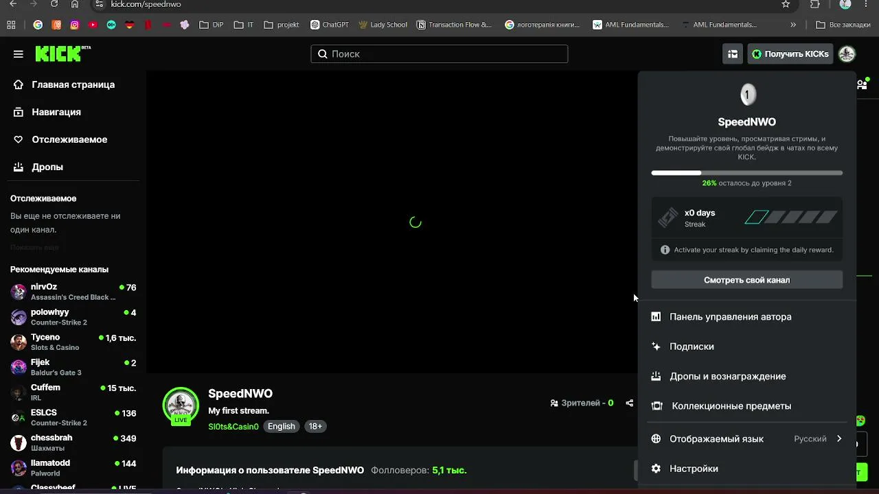Open the hamburger sidebar menu

coord(19,54)
